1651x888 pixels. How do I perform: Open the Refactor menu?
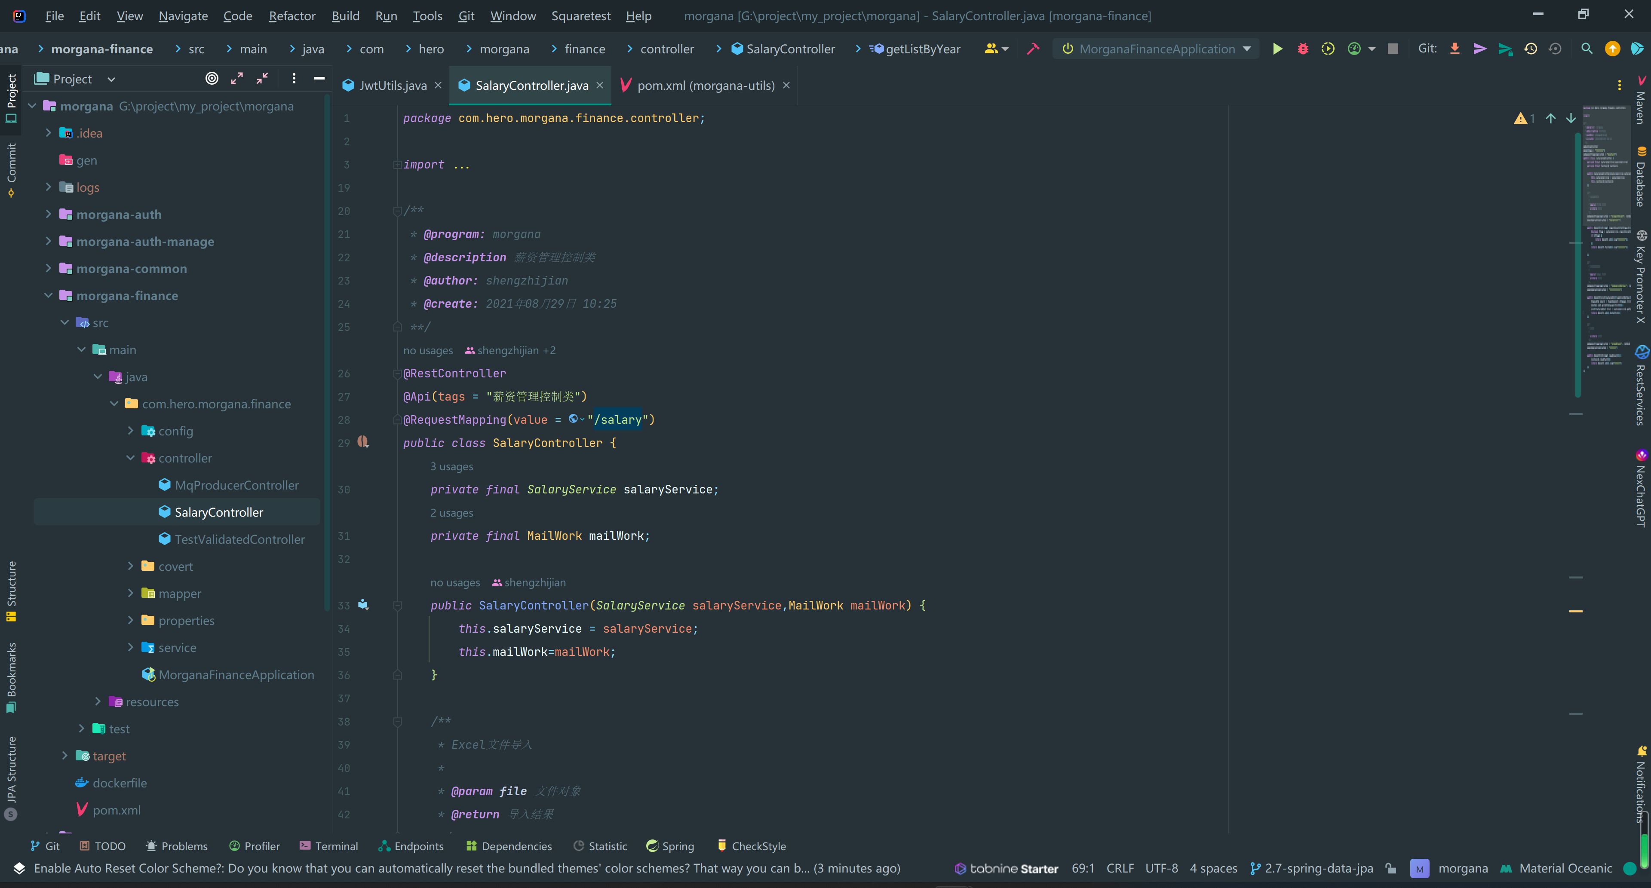(292, 15)
